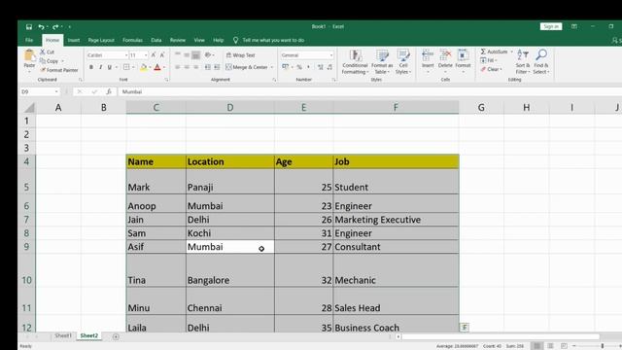
Task: Undo the last action
Action: [41, 26]
